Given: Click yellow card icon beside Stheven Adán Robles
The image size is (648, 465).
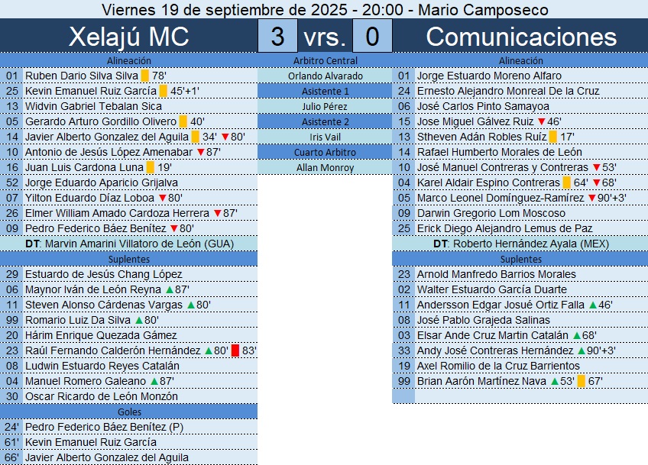Looking at the screenshot, I should pyautogui.click(x=552, y=137).
